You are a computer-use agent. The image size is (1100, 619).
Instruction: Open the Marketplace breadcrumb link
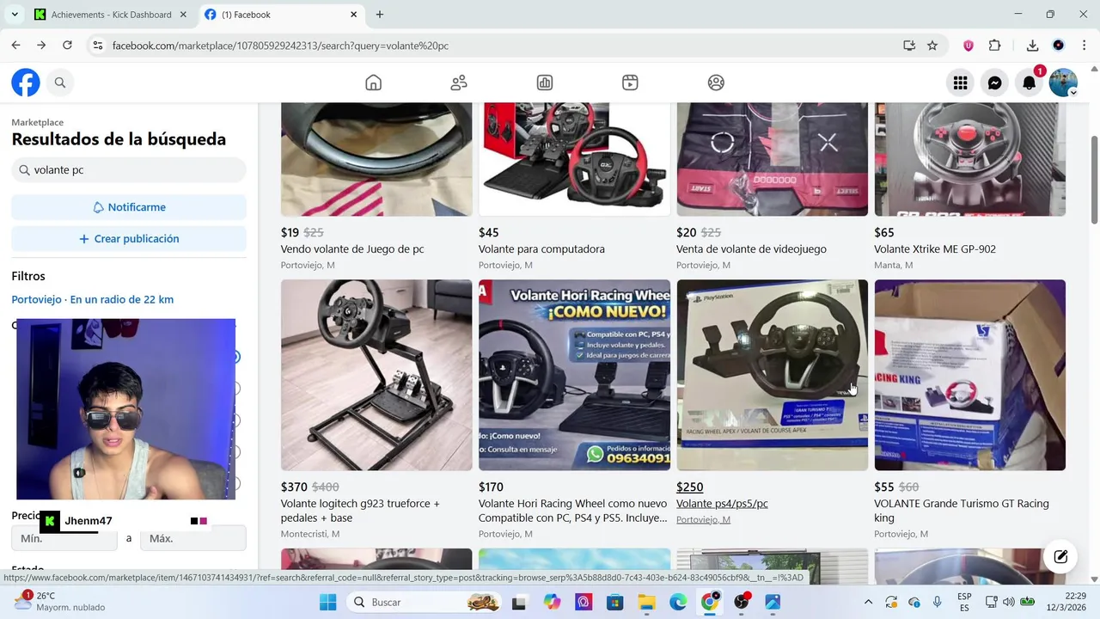tap(38, 122)
